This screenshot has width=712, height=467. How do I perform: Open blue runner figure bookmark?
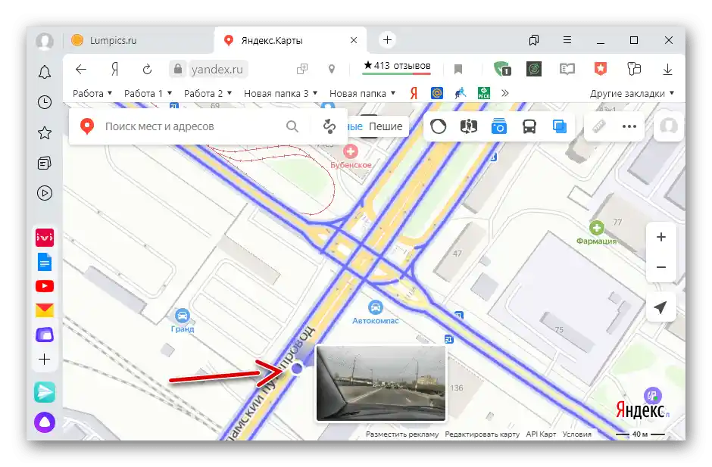tap(461, 94)
